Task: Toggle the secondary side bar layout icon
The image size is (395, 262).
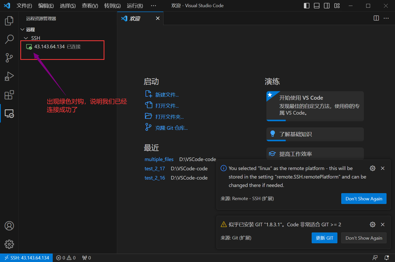Action: [327, 6]
